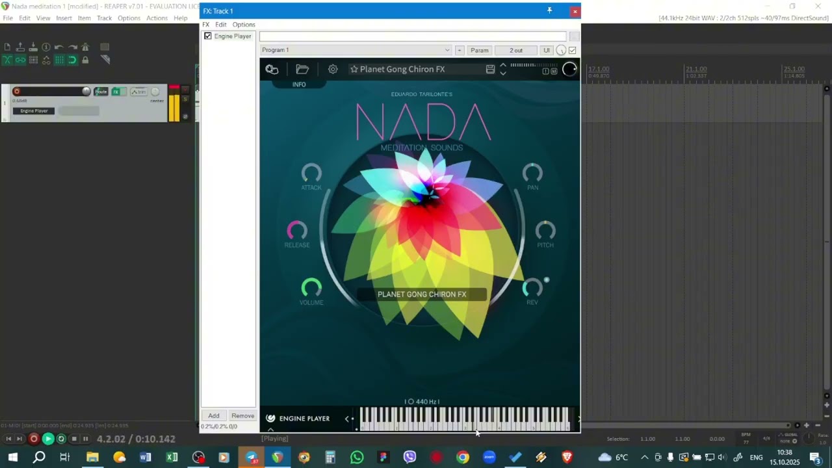832x468 pixels.
Task: Open the folder load icon in Engine
Action: [x=302, y=70]
